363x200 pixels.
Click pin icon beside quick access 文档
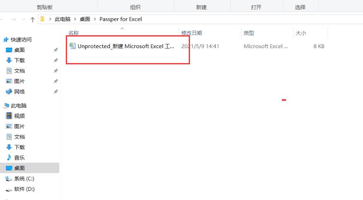[55, 71]
